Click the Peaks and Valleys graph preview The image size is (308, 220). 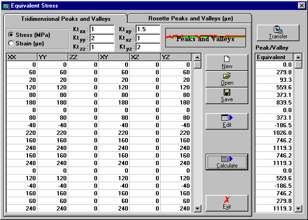(205, 37)
